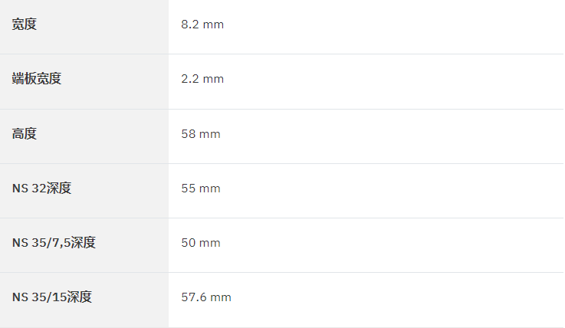
Task: Click the 'mm' unit after 8.2
Action: pyautogui.click(x=213, y=25)
